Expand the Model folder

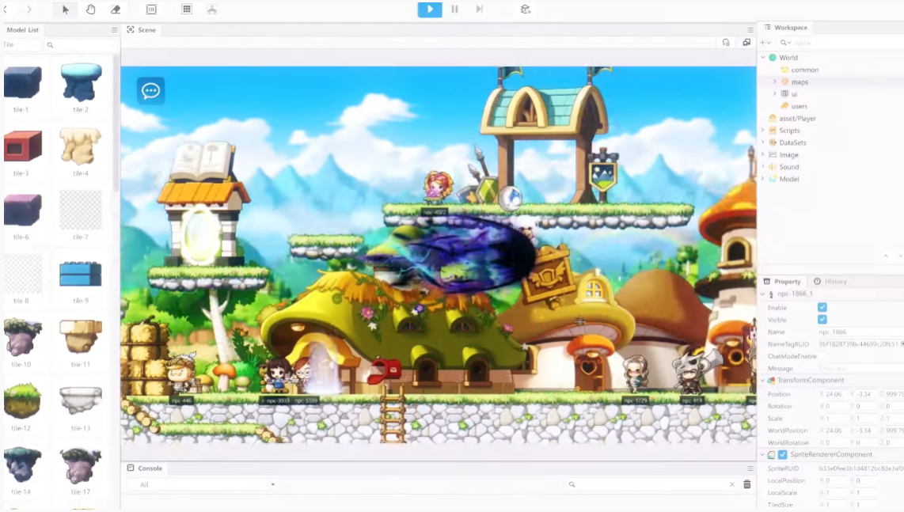(x=763, y=179)
